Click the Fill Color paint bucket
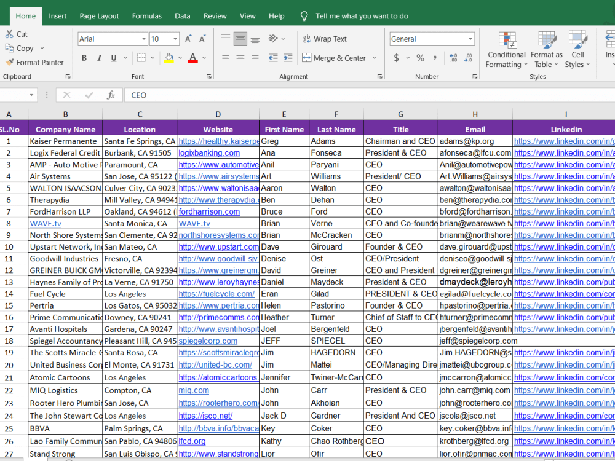 click(169, 58)
